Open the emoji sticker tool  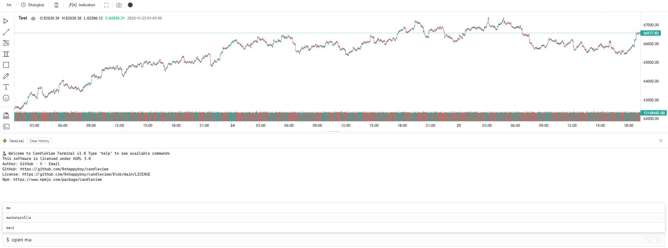tap(6, 98)
